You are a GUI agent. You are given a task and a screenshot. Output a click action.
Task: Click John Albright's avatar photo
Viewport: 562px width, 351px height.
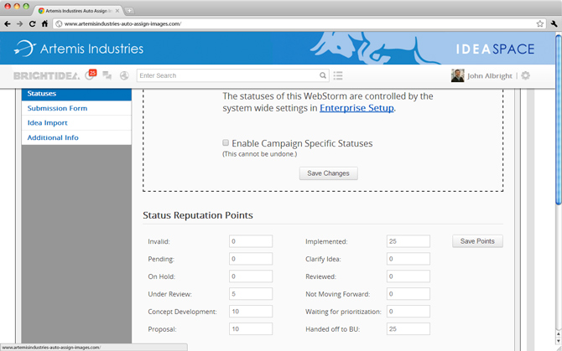tap(457, 75)
